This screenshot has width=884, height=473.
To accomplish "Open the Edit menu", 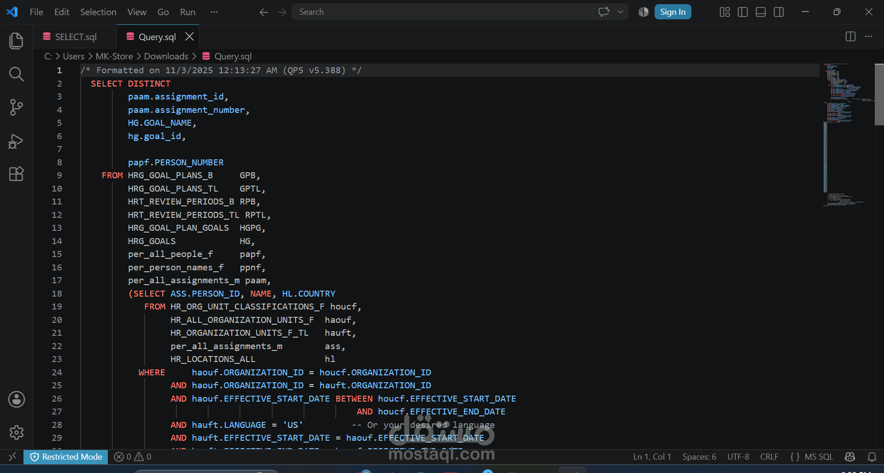I will pyautogui.click(x=62, y=12).
